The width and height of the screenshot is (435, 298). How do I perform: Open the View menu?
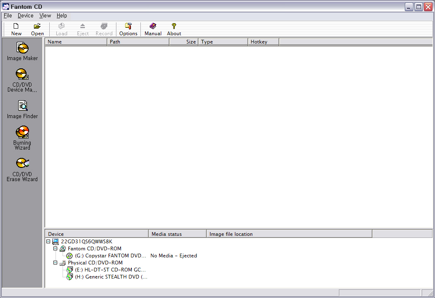(45, 16)
